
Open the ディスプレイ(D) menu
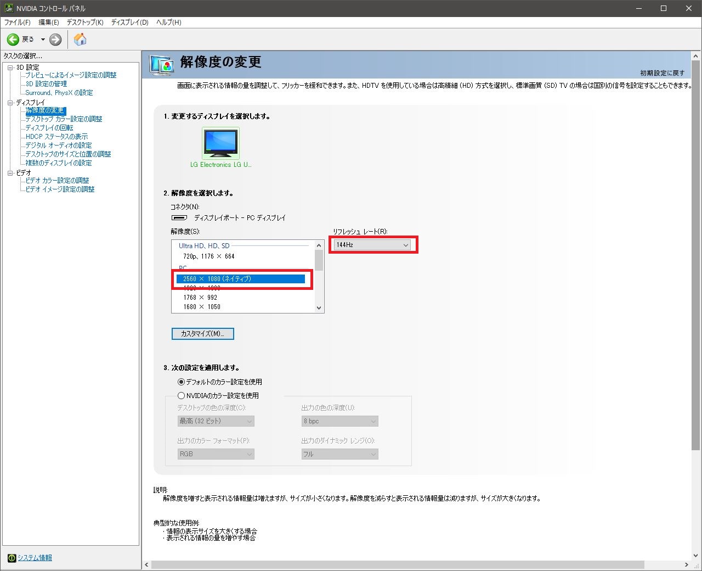pos(130,23)
